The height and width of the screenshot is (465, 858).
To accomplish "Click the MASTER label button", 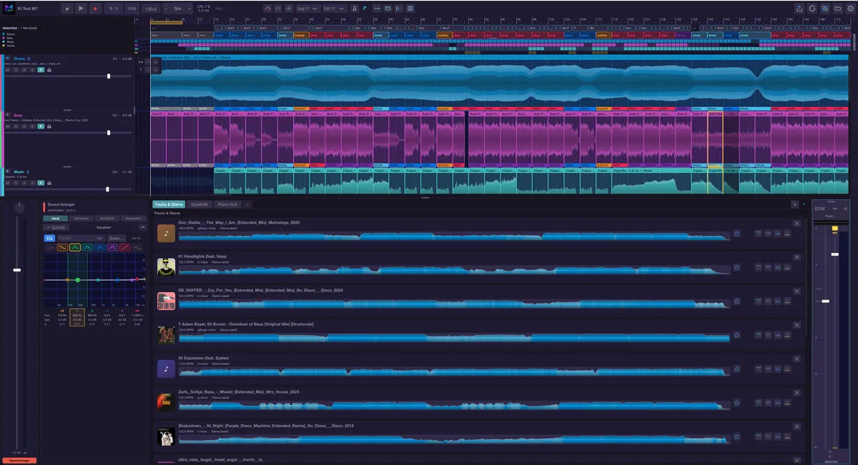I will (x=831, y=461).
